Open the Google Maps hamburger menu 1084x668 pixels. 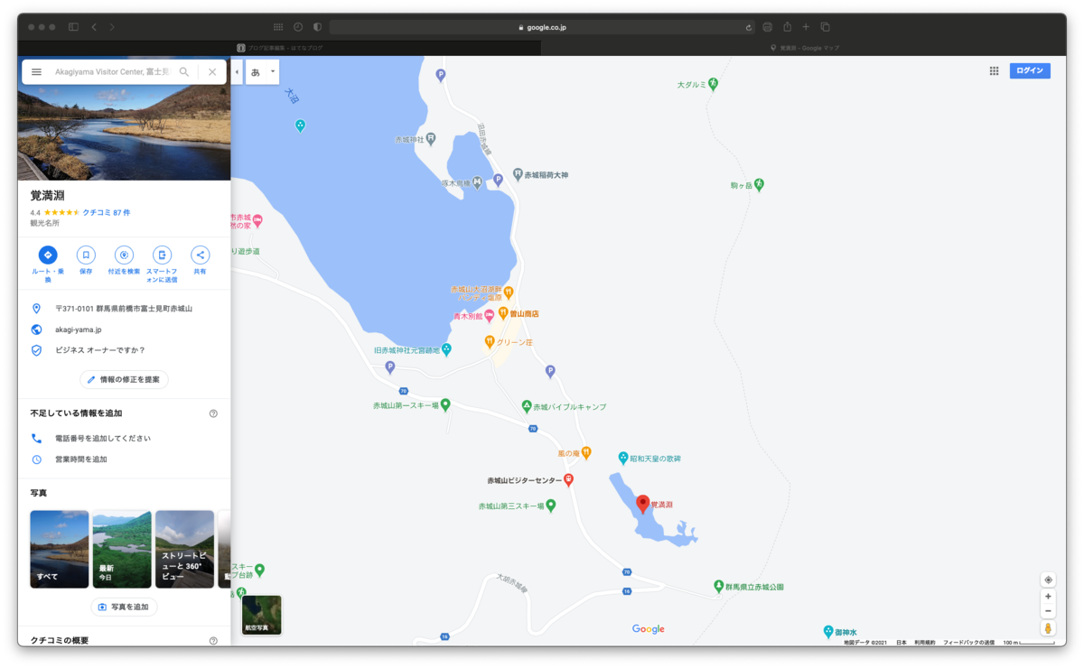coord(36,71)
